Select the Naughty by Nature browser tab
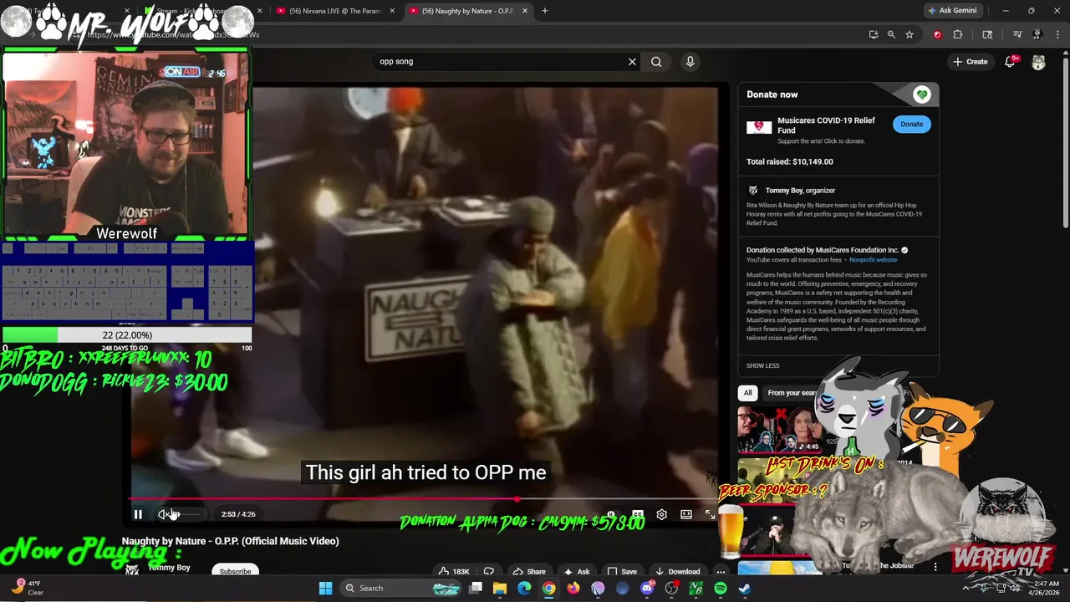 click(x=468, y=11)
